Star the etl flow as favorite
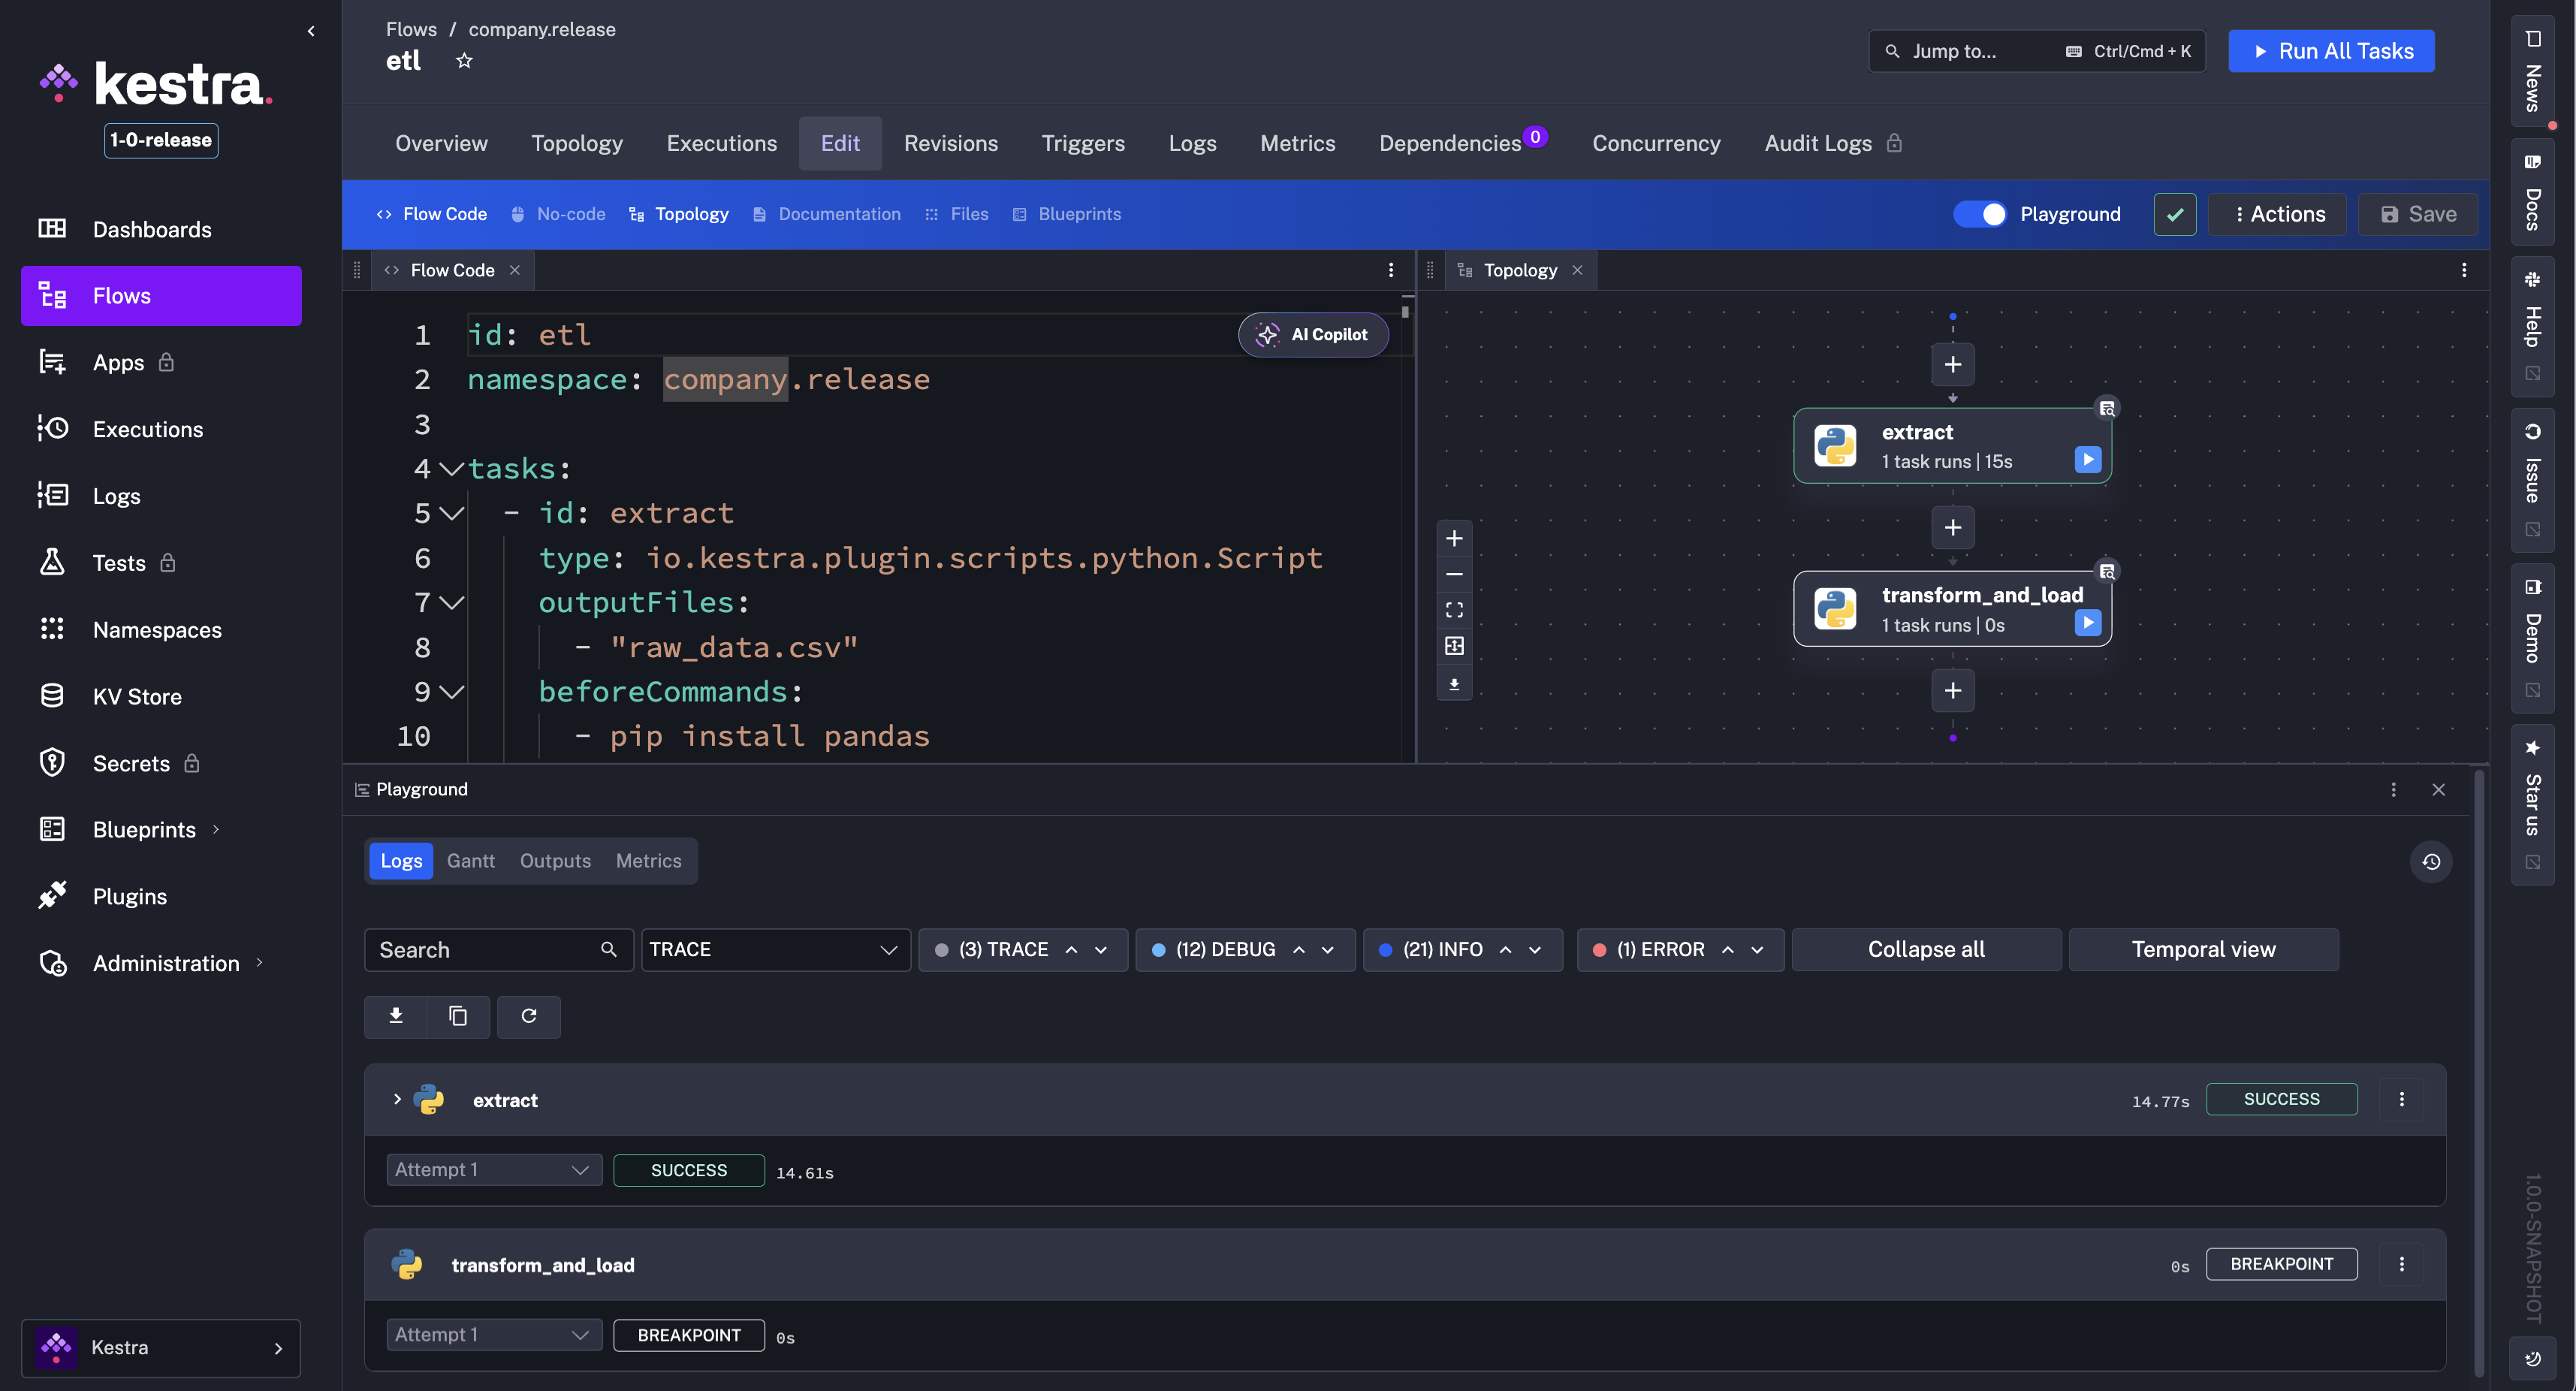The image size is (2576, 1391). (464, 61)
